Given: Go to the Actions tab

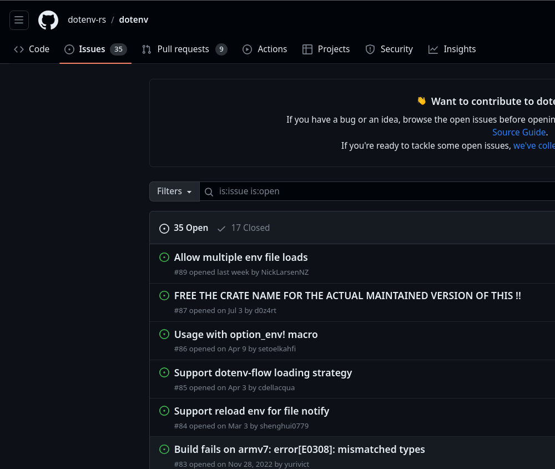Looking at the screenshot, I should coord(265,49).
